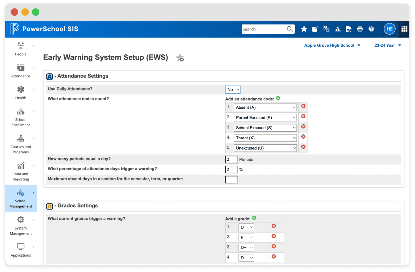Add a new attendance code with the plus icon
The height and width of the screenshot is (272, 415).
[x=278, y=98]
